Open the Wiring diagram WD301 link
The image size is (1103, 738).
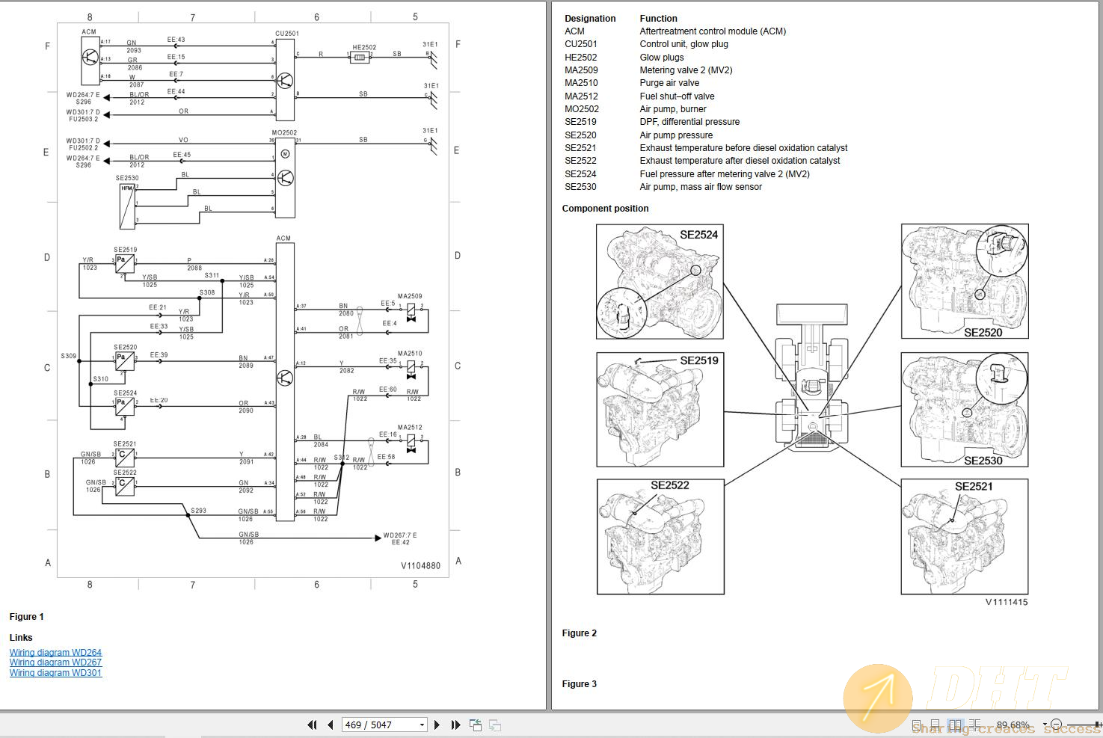[x=55, y=673]
